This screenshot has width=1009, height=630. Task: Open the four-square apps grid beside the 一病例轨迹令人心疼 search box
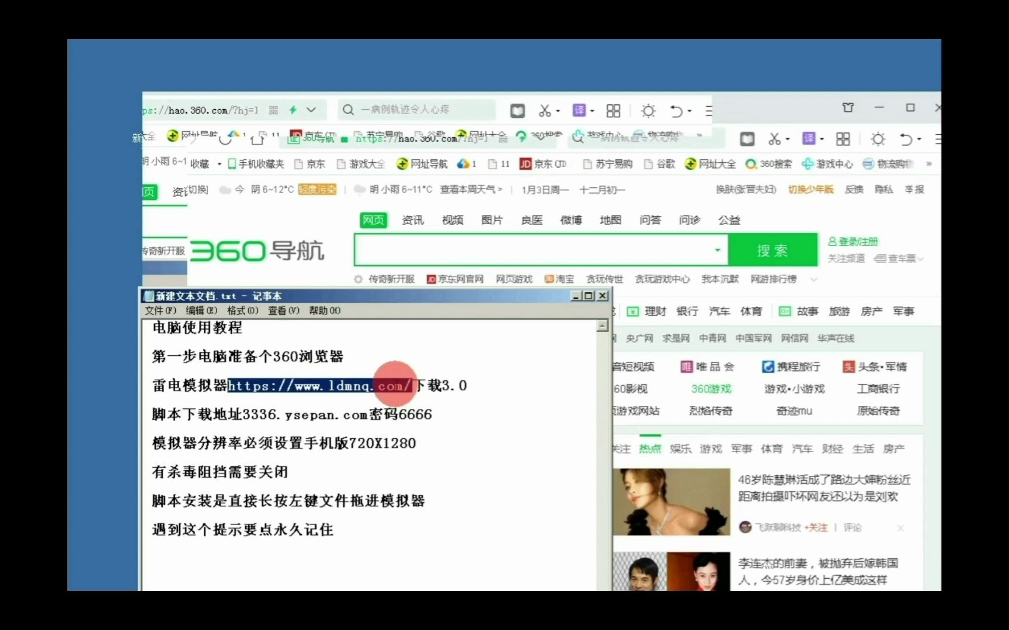(613, 111)
